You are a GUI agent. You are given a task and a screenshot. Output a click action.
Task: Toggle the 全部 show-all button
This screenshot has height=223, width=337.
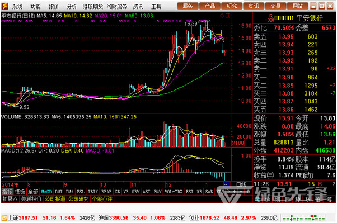point(33,192)
